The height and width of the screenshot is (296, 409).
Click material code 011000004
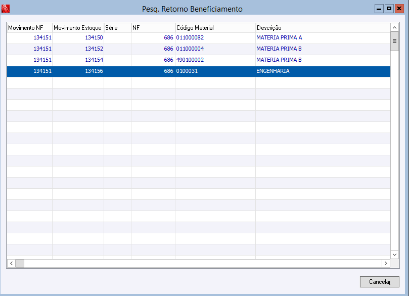pos(190,49)
